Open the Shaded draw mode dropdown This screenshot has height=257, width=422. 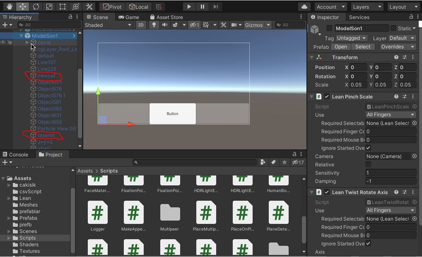(x=108, y=25)
